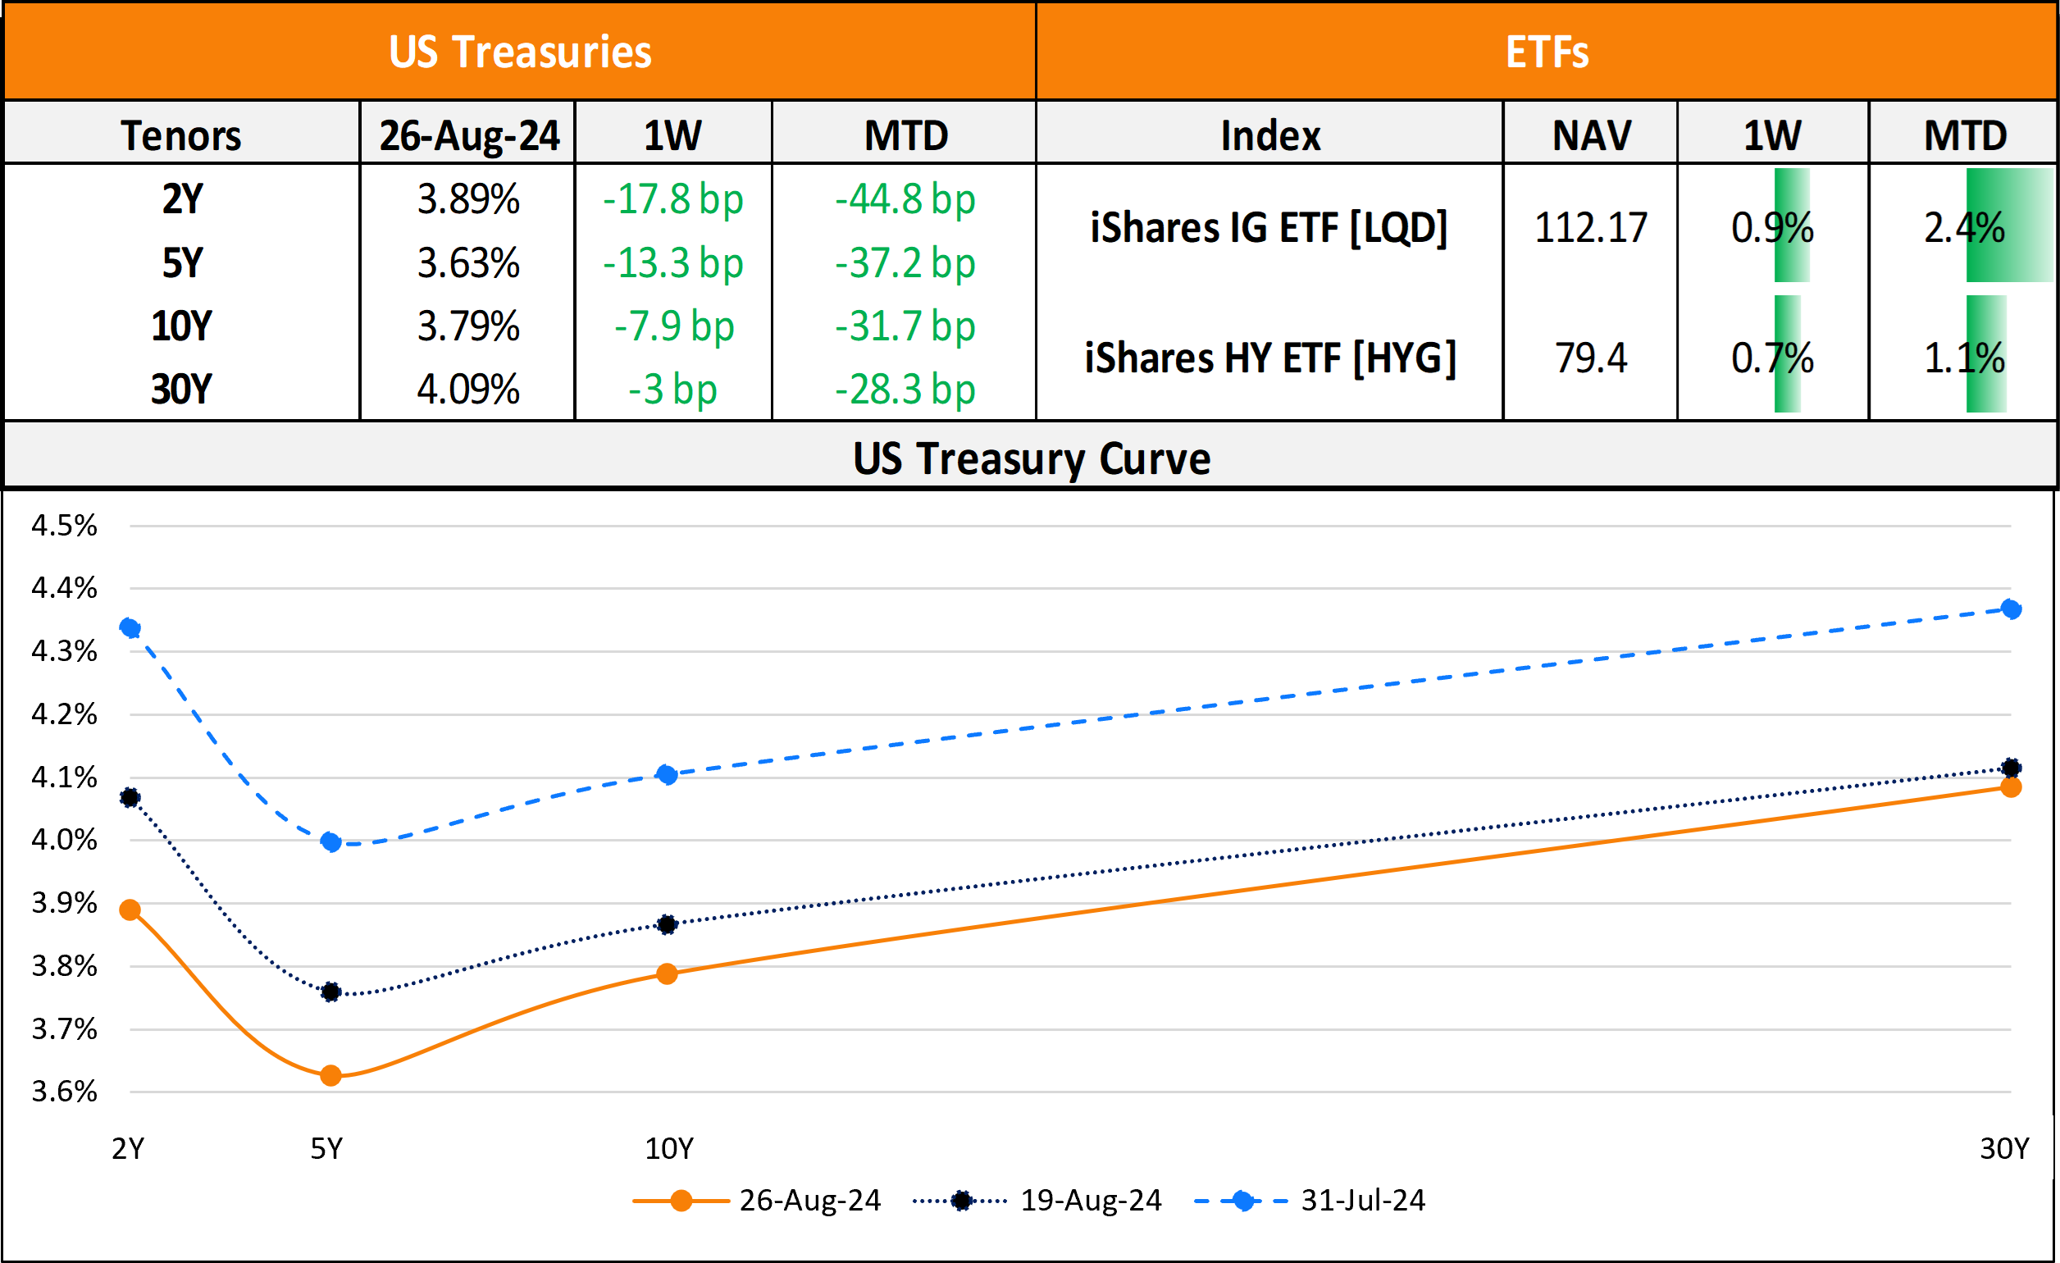Select the US Treasuries header
The width and height of the screenshot is (2060, 1263).
pyautogui.click(x=519, y=52)
